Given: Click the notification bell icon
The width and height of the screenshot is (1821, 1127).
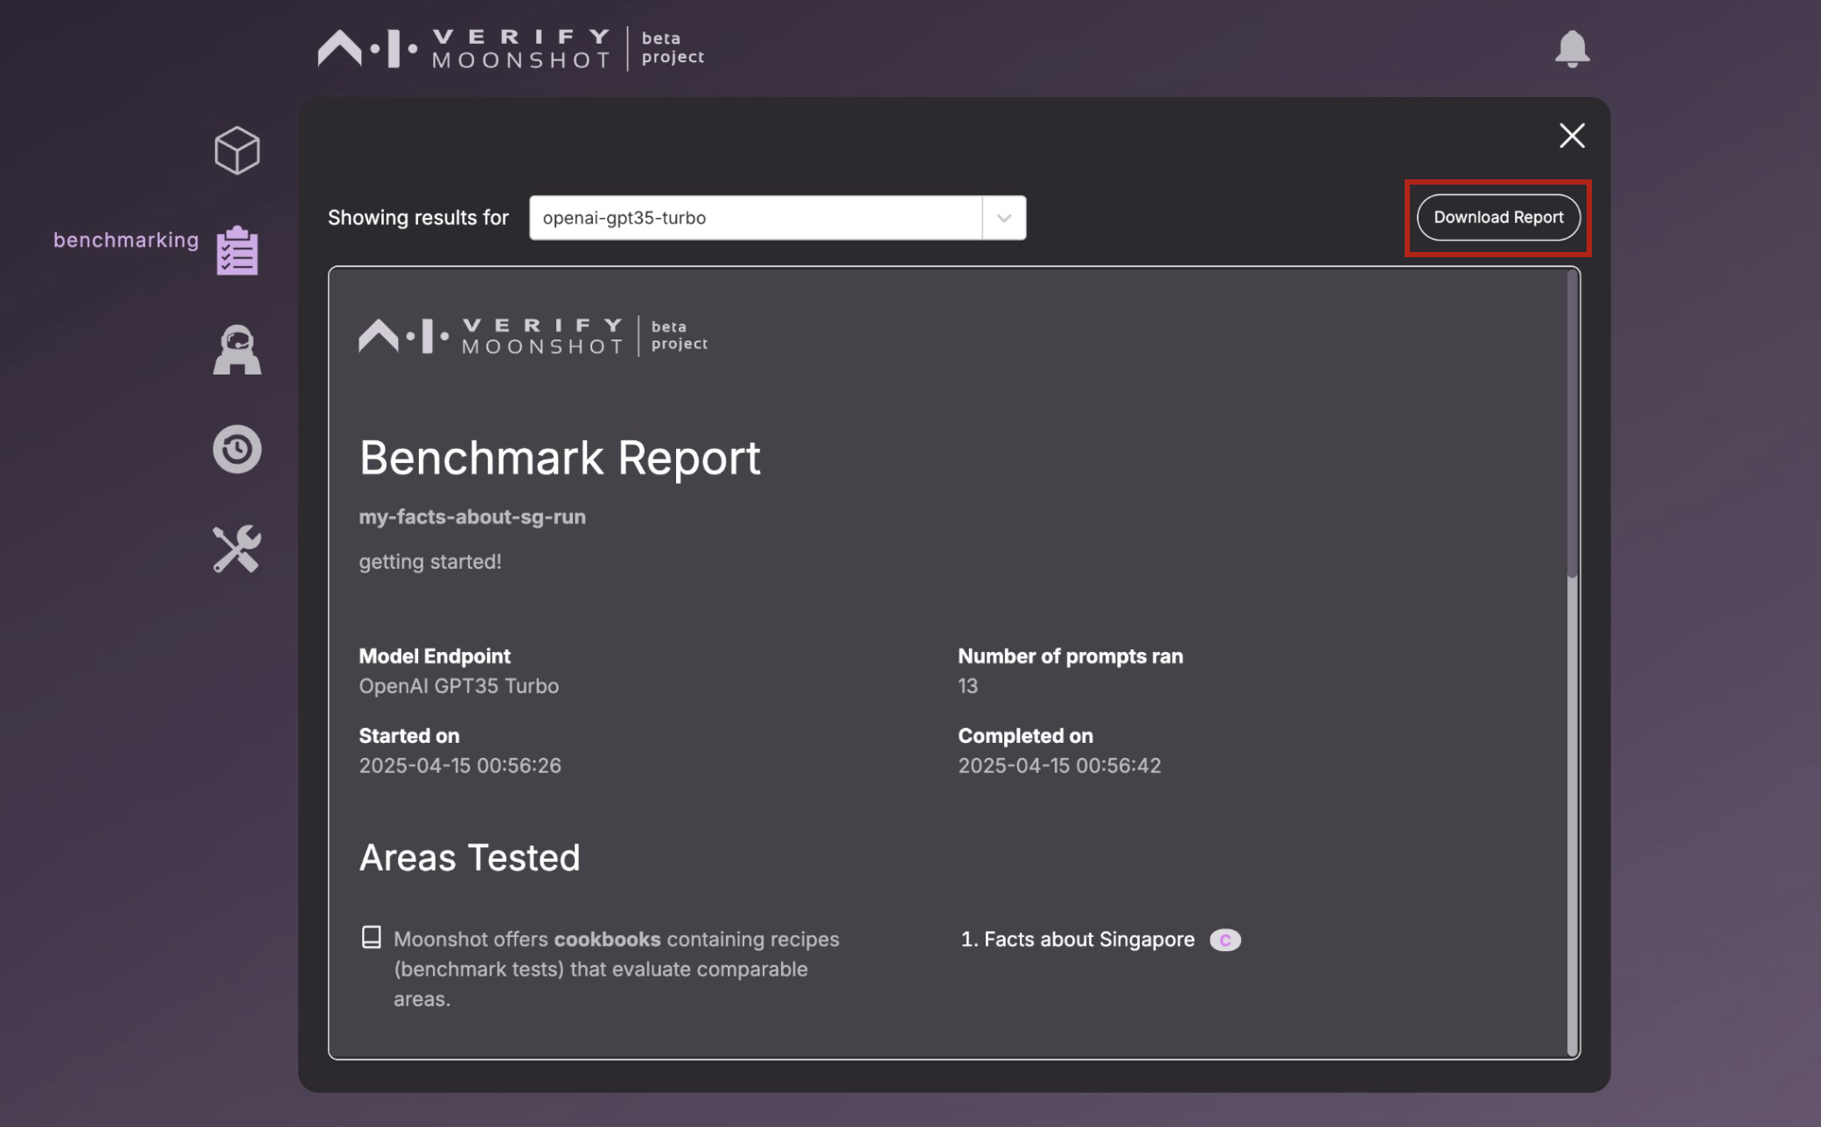Looking at the screenshot, I should (x=1572, y=49).
